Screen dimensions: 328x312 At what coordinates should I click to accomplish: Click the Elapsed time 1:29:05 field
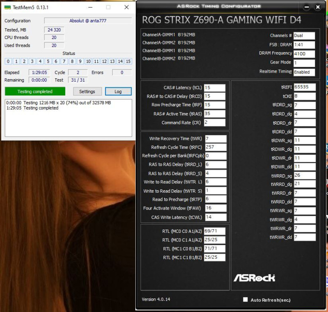click(x=39, y=73)
